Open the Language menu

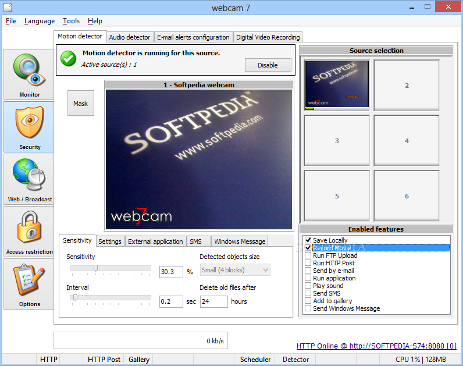40,21
